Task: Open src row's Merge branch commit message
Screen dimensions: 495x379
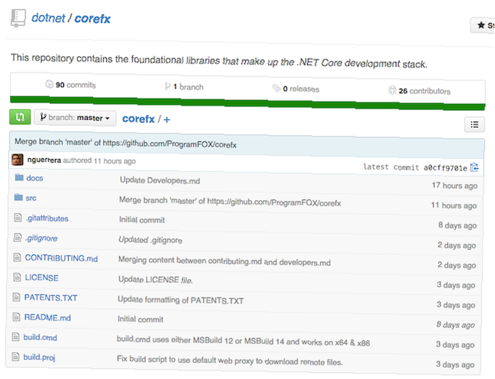Action: coord(230,202)
